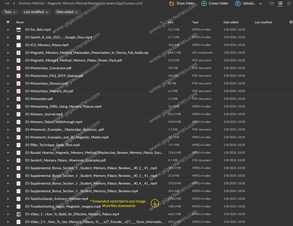
Task: Click the video icon of 01-Video_2.1 file
Action: point(19,222)
